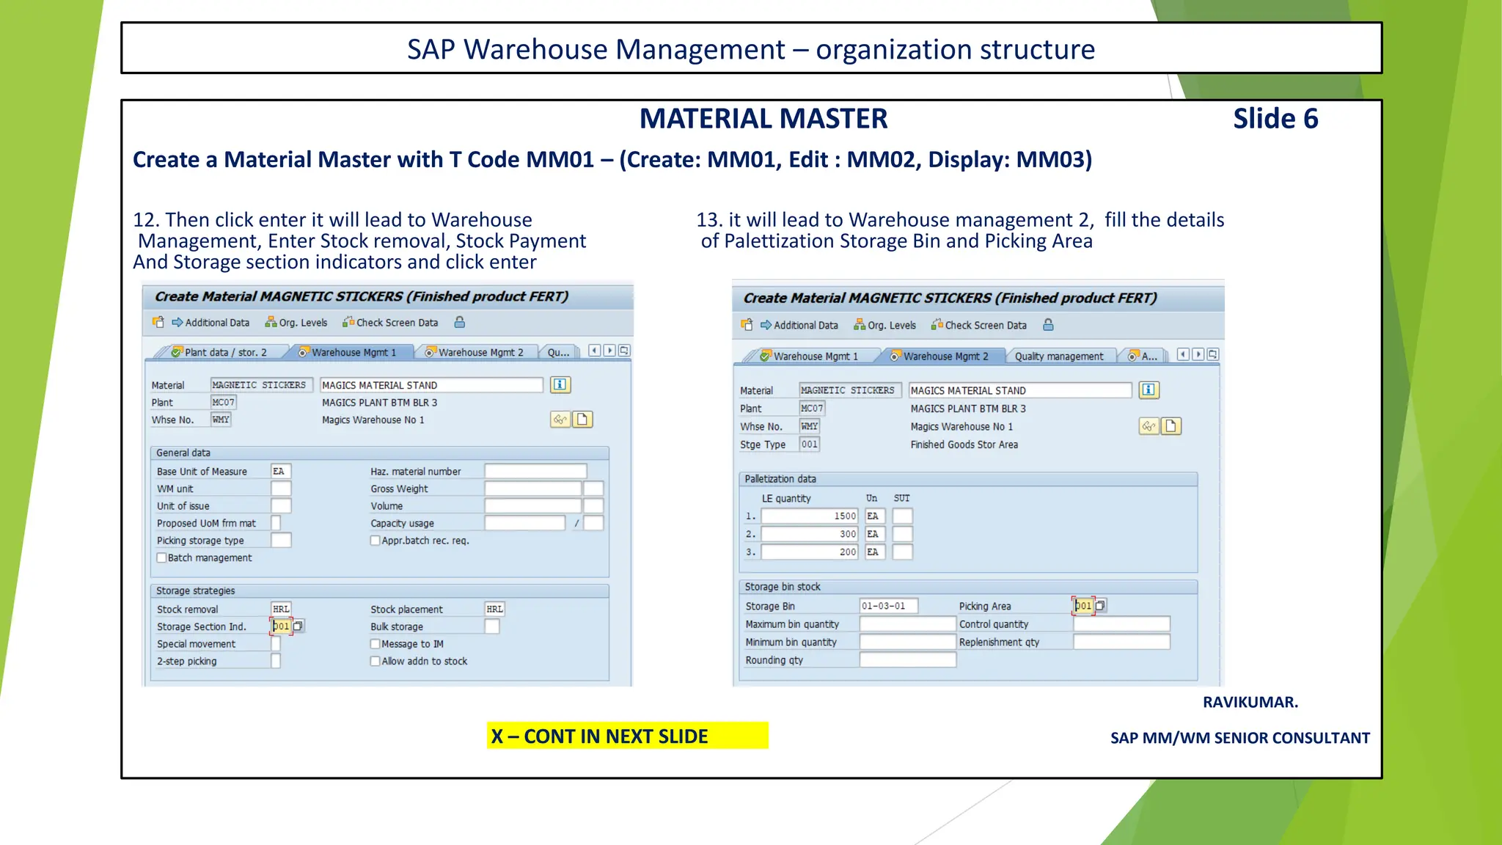Click the glasses display icon in right window

pyautogui.click(x=1149, y=426)
